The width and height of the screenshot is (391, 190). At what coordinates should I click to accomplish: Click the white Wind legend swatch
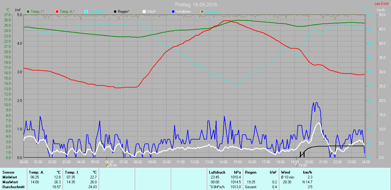[144, 12]
